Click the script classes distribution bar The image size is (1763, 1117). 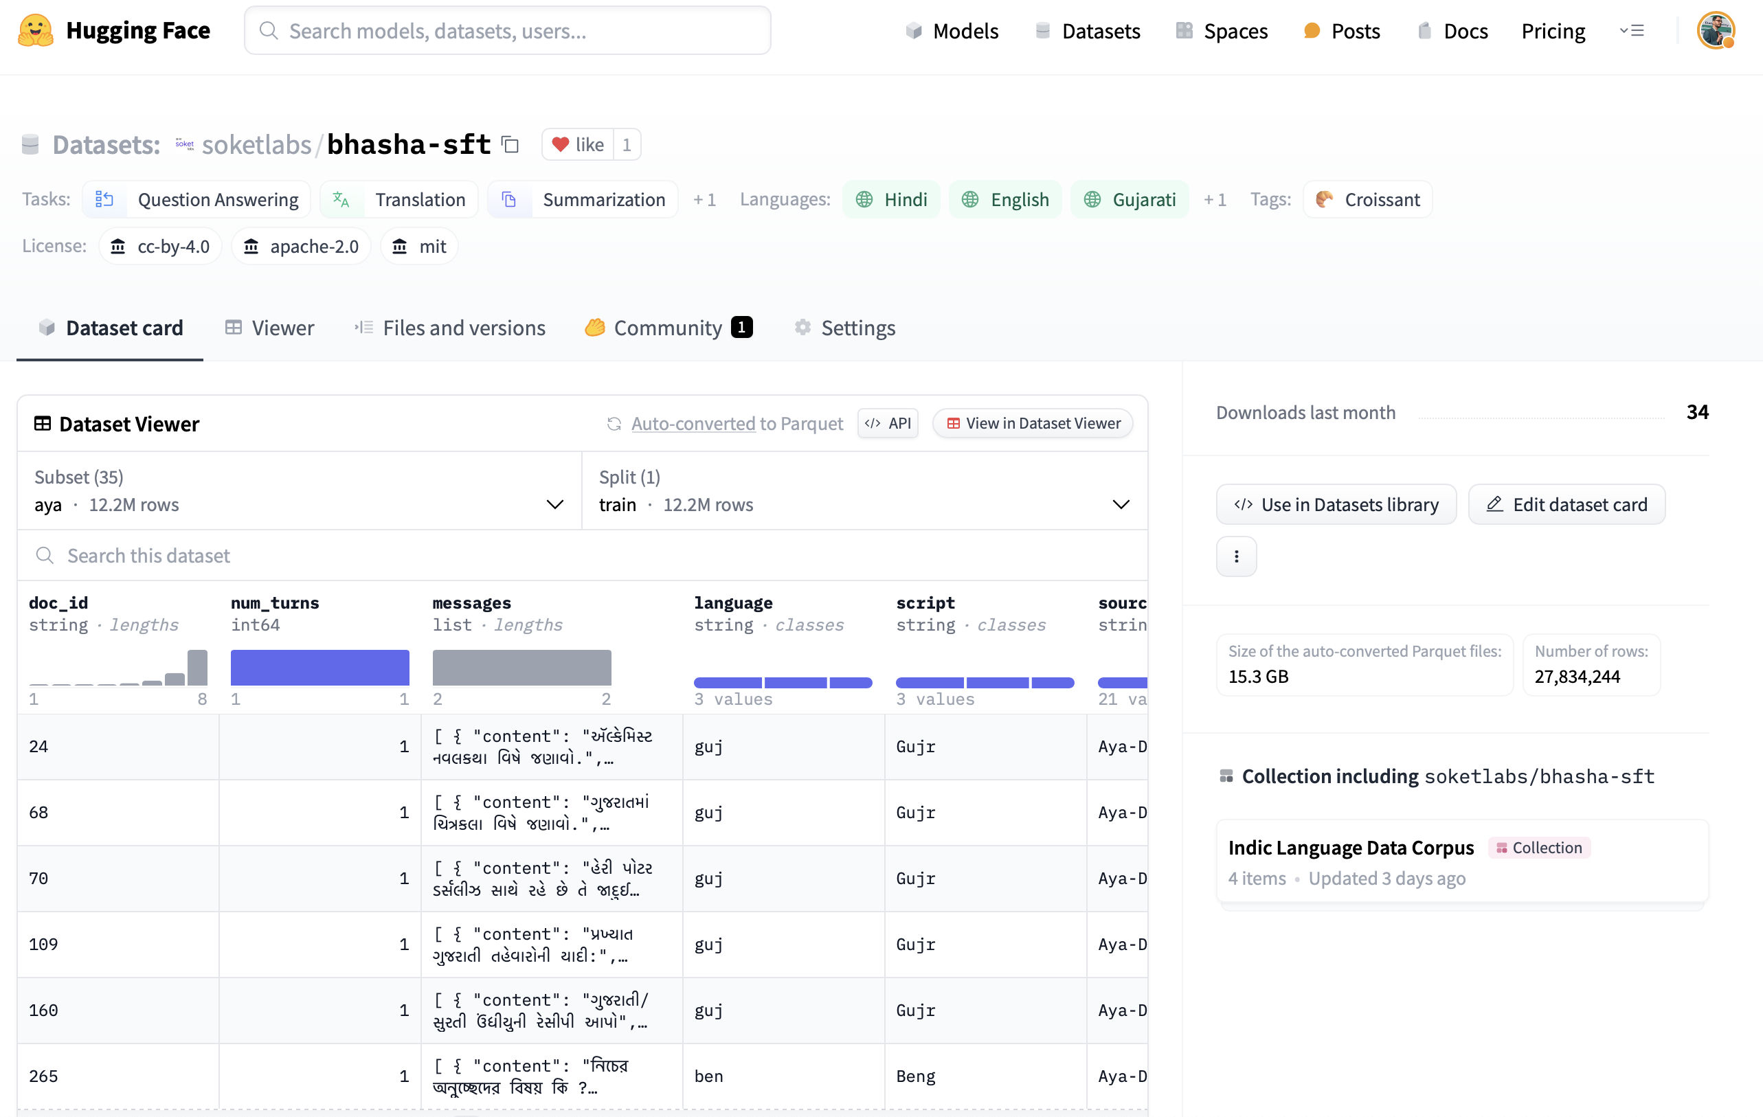coord(985,683)
